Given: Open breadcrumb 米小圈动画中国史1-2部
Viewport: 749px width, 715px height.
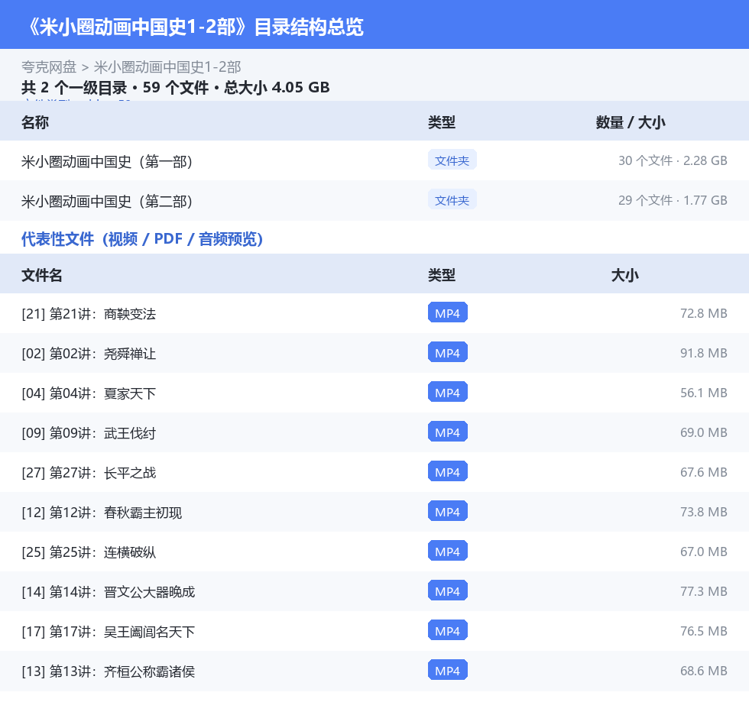Looking at the screenshot, I should click(167, 66).
